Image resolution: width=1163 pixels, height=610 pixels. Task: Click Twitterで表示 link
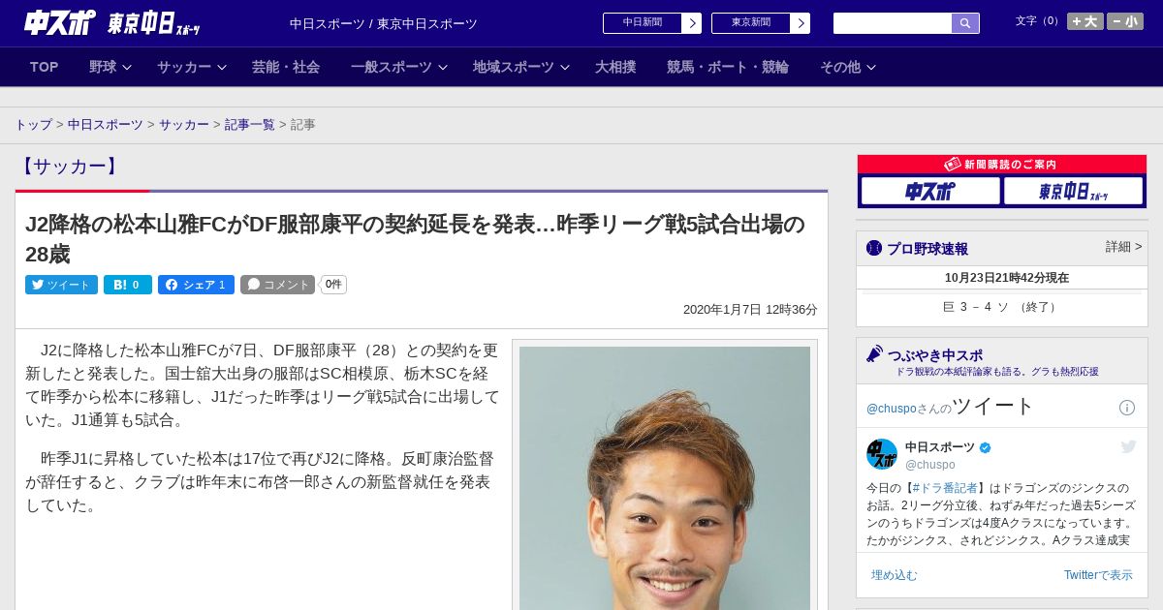(1098, 575)
